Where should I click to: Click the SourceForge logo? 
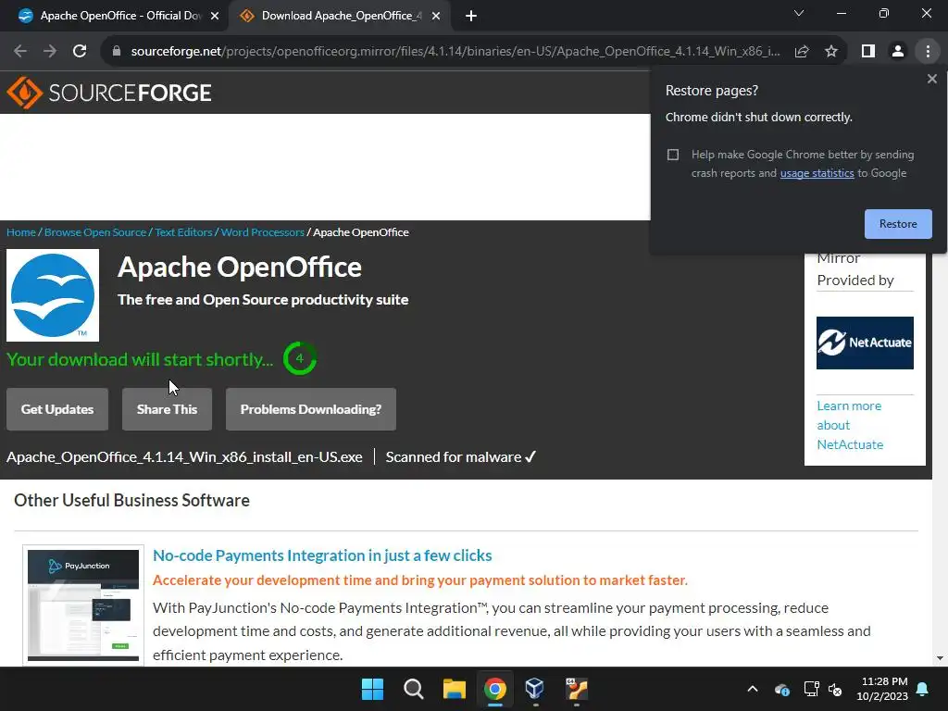[109, 93]
